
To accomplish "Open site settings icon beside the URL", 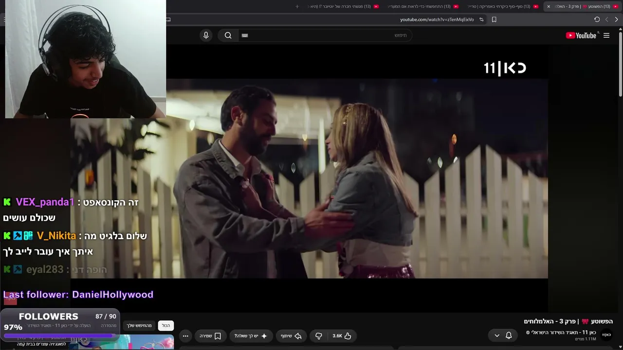I will tap(481, 19).
